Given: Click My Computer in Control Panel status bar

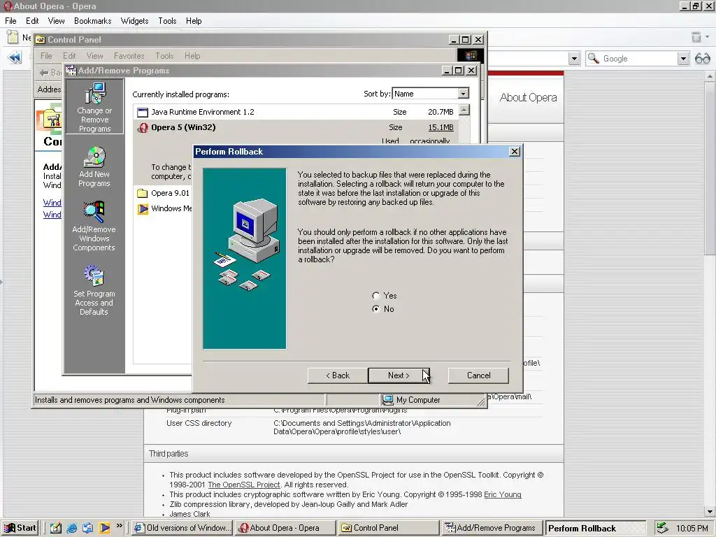Looking at the screenshot, I should [x=412, y=400].
